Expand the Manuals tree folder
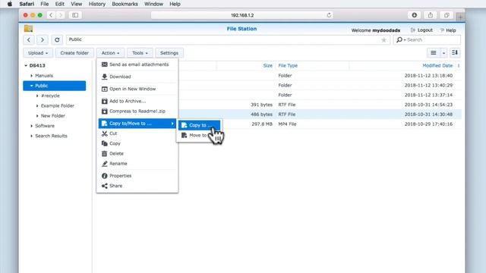The width and height of the screenshot is (486, 273). 31,76
